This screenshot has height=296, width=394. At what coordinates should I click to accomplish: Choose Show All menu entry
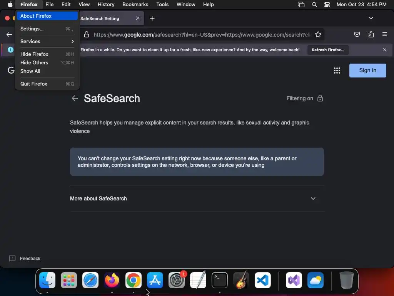47,71
